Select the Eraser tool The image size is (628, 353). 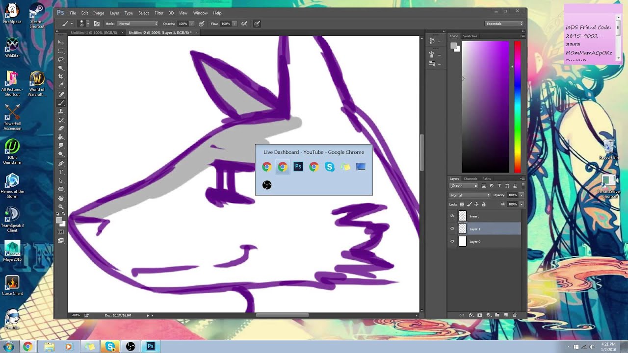pos(61,128)
